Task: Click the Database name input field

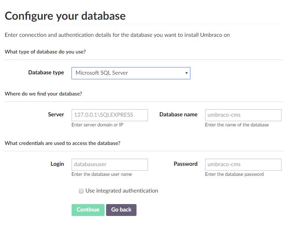Action: (243, 115)
